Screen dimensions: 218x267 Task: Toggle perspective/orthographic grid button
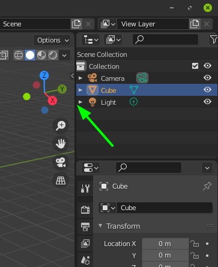61,180
